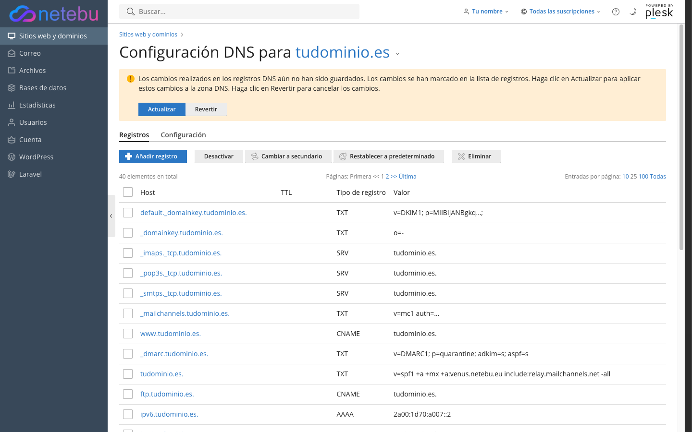This screenshot has width=692, height=432.
Task: Check the _imaps._tcp.tudominio.es. row checkbox
Action: (128, 253)
